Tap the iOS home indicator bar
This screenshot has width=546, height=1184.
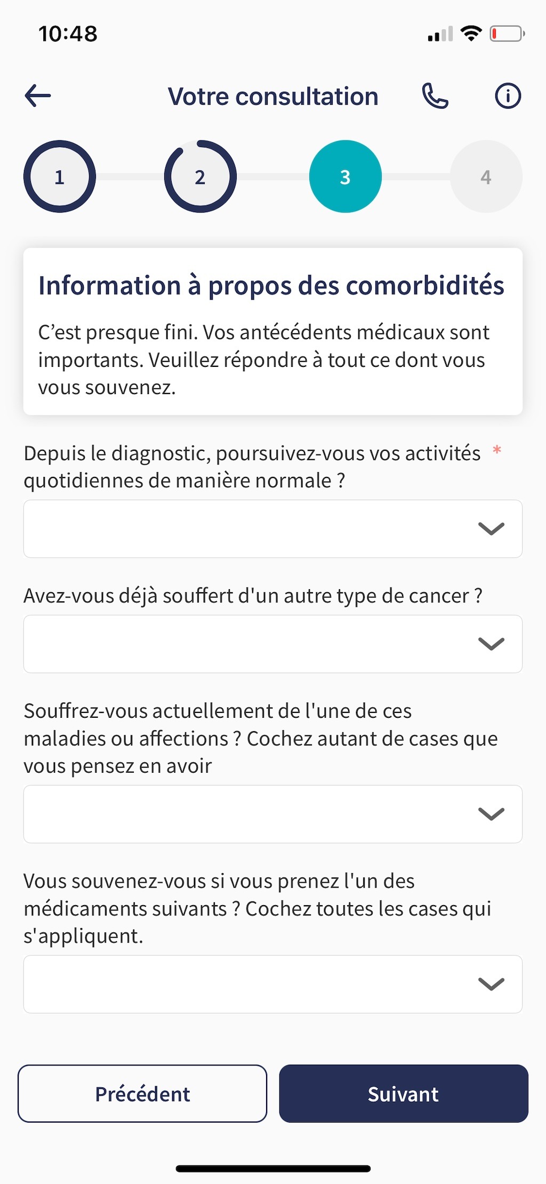273,1169
